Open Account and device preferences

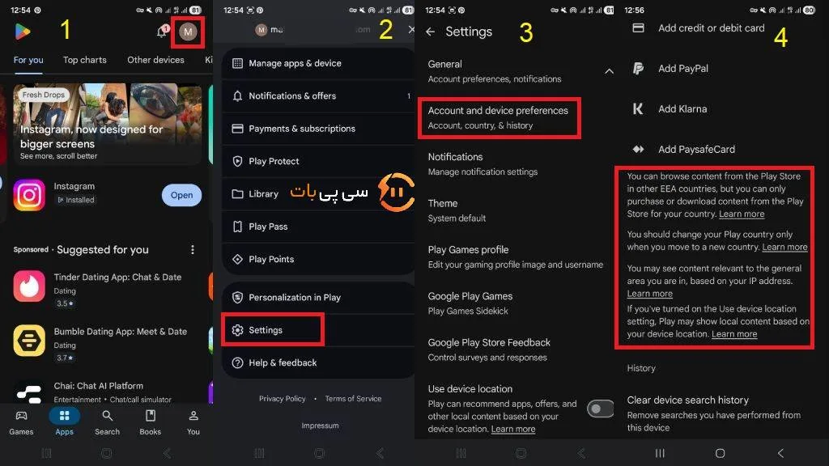(499, 117)
